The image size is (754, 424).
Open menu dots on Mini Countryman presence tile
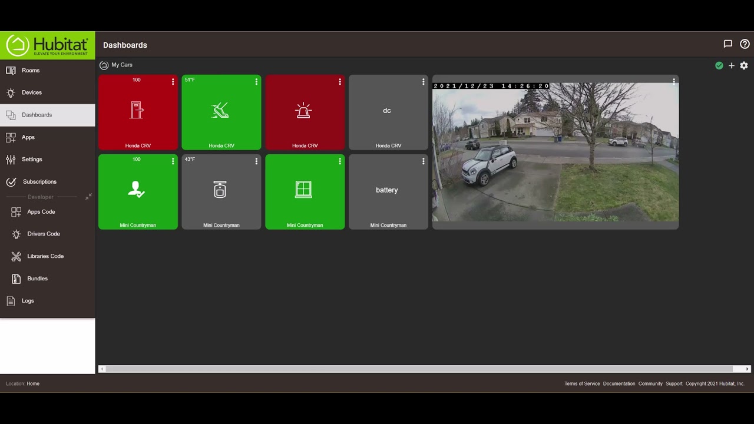[173, 161]
